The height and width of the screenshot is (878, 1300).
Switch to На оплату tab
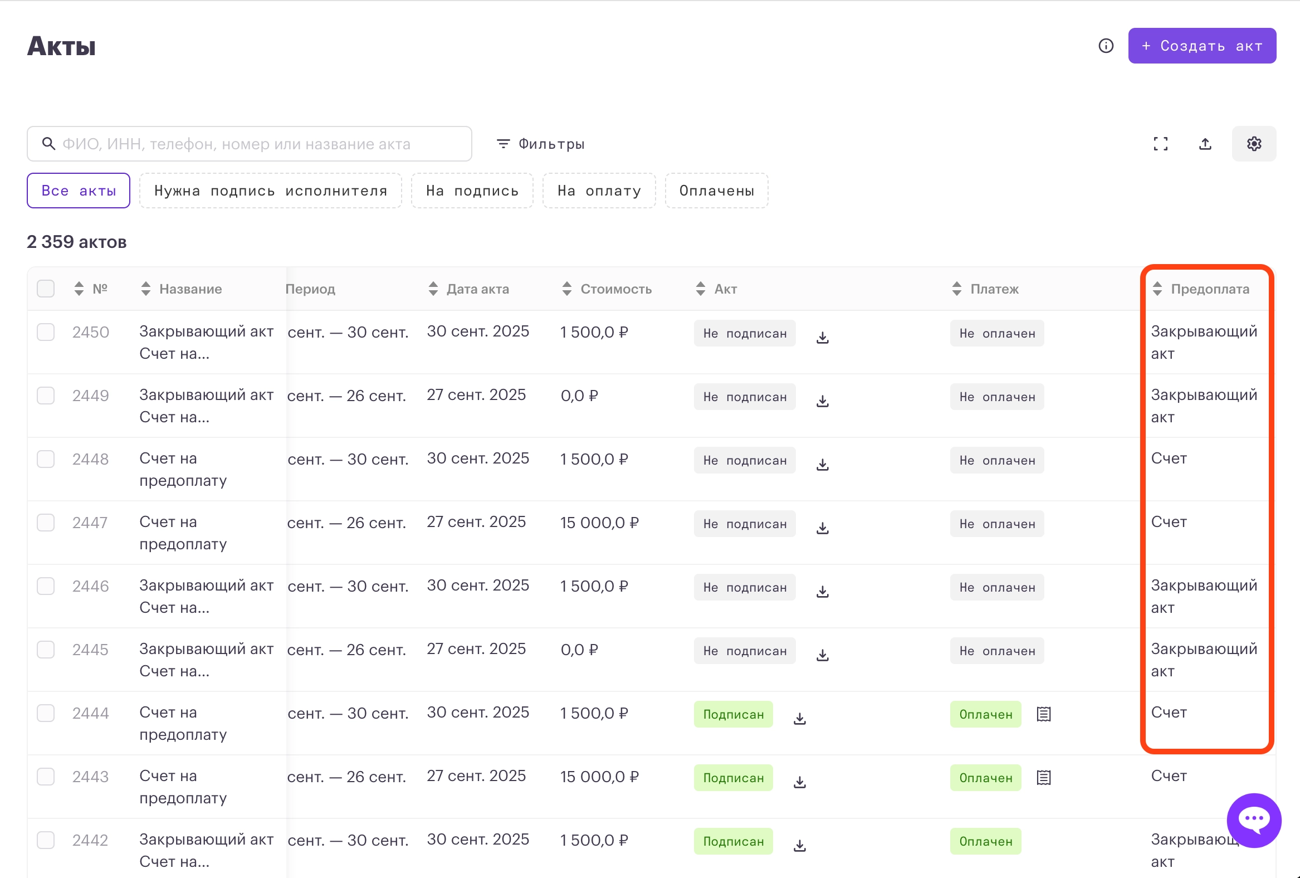pos(599,191)
